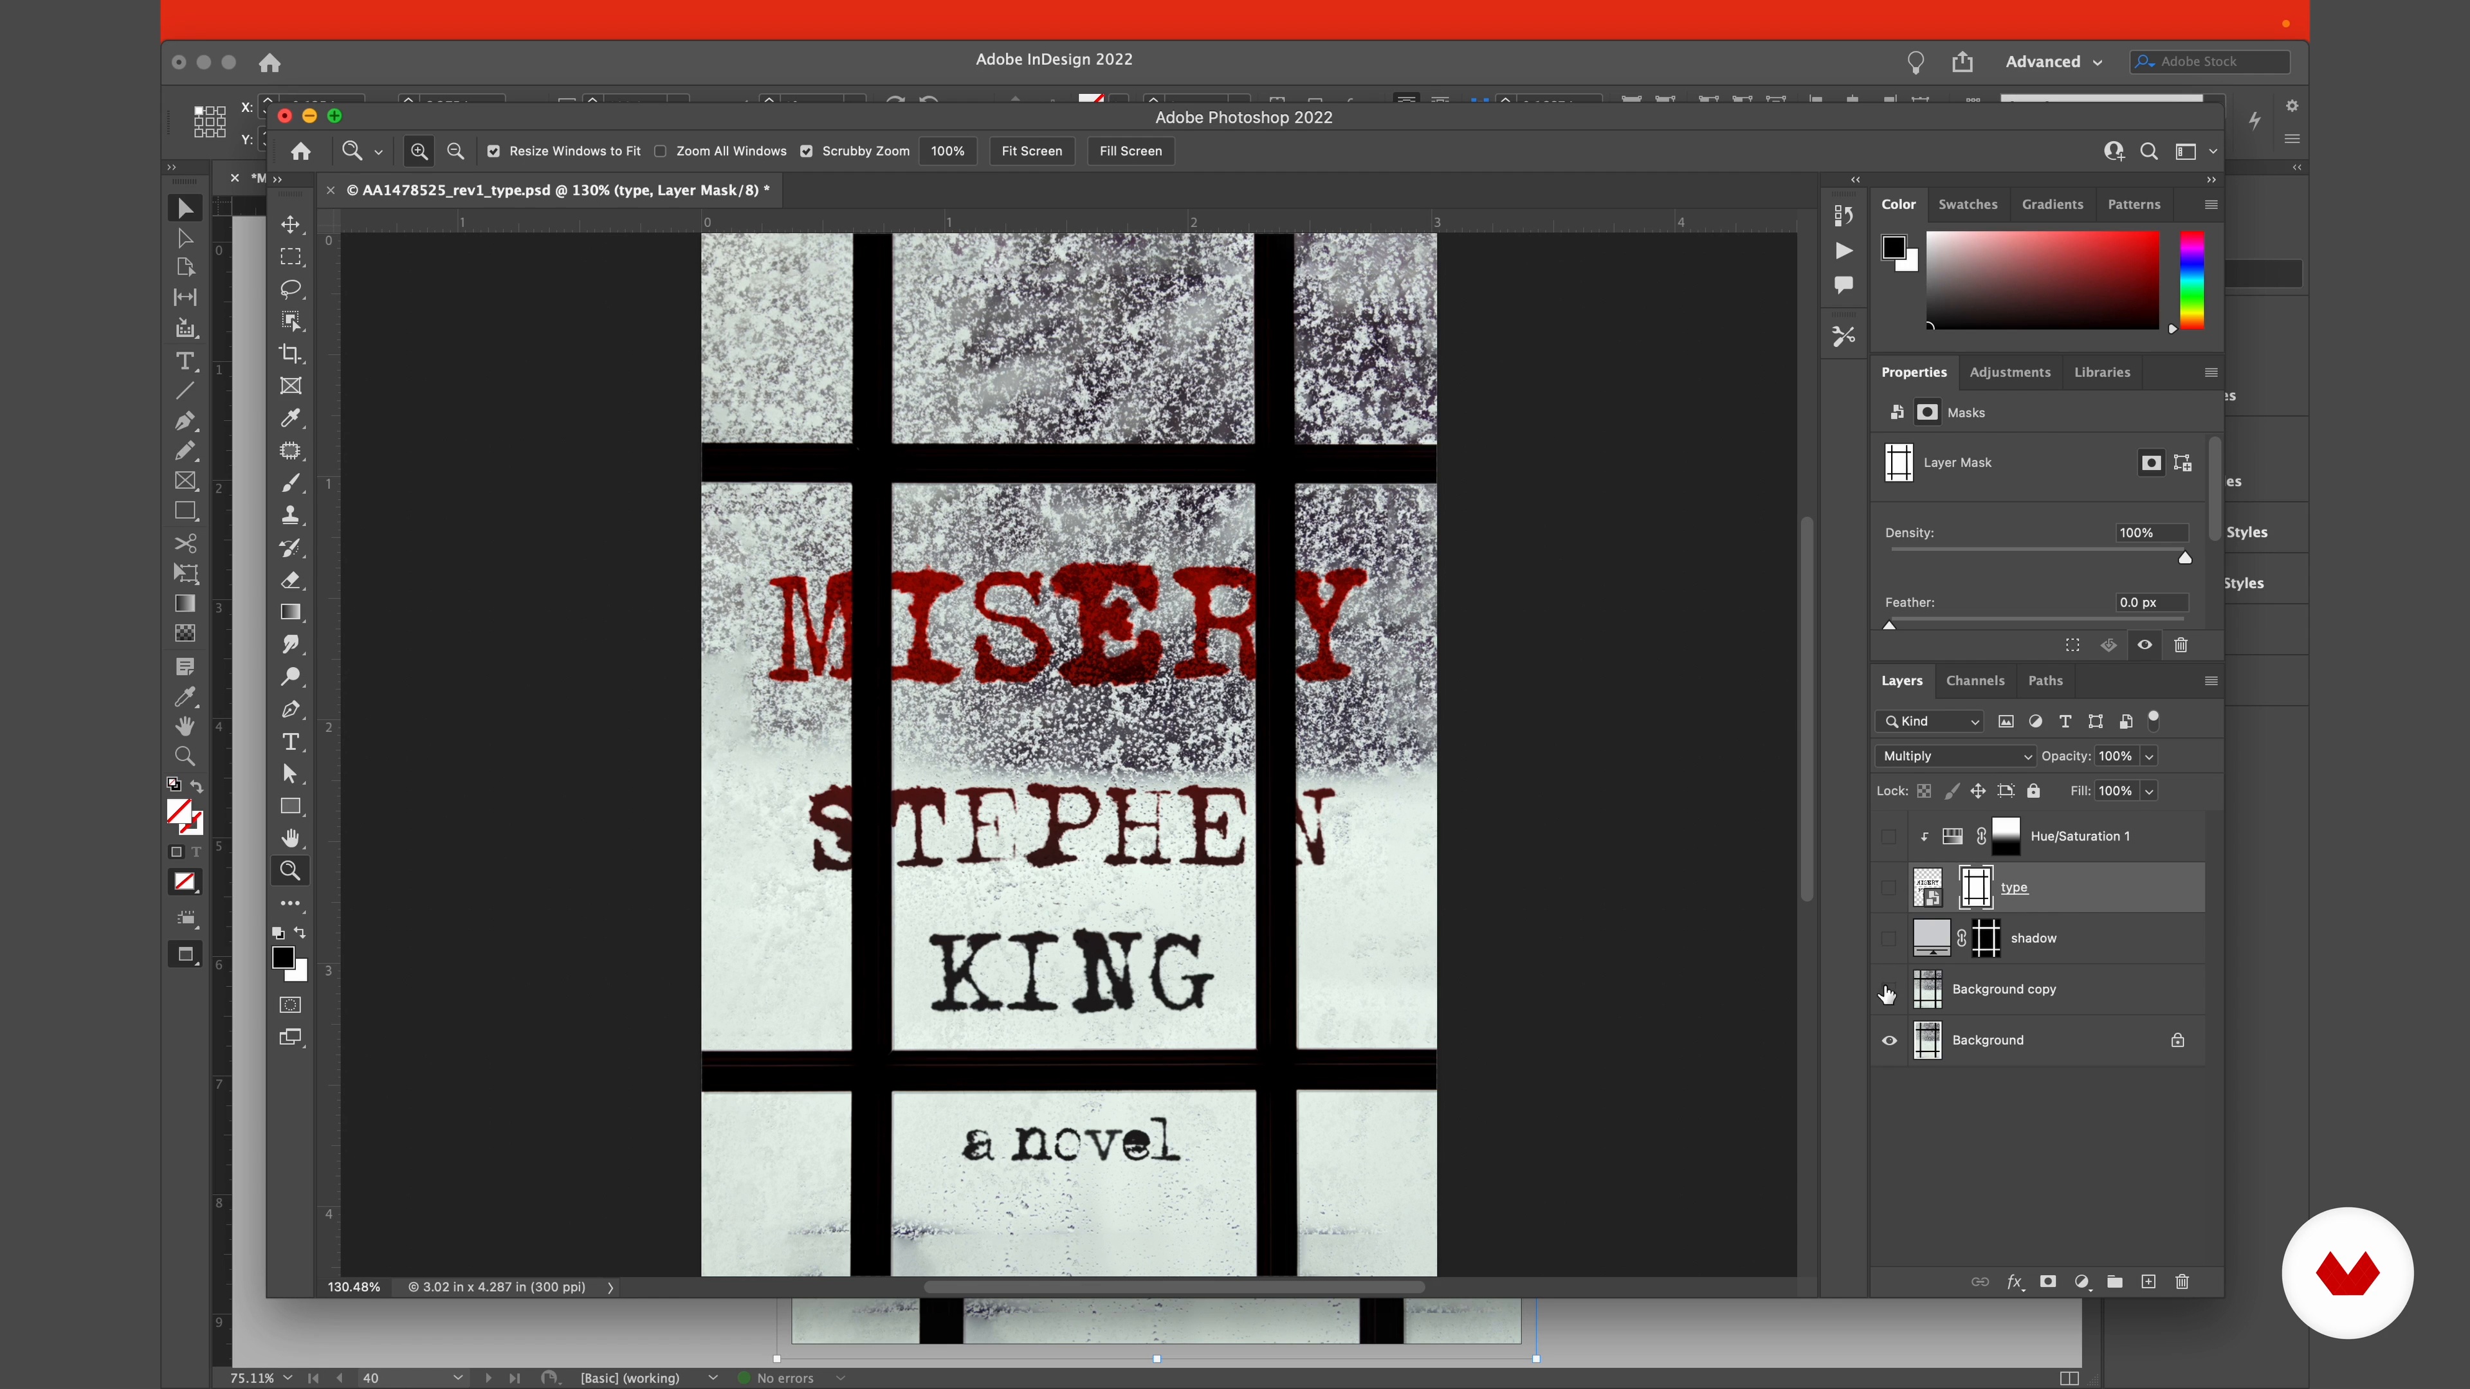Select the type layer mask thumbnail
Viewport: 2470px width, 1389px height.
pyautogui.click(x=1975, y=887)
